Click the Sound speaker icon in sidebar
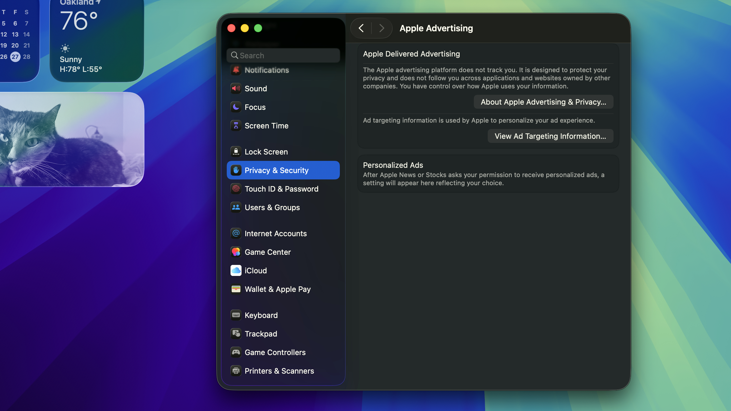This screenshot has width=731, height=411. pyautogui.click(x=236, y=88)
